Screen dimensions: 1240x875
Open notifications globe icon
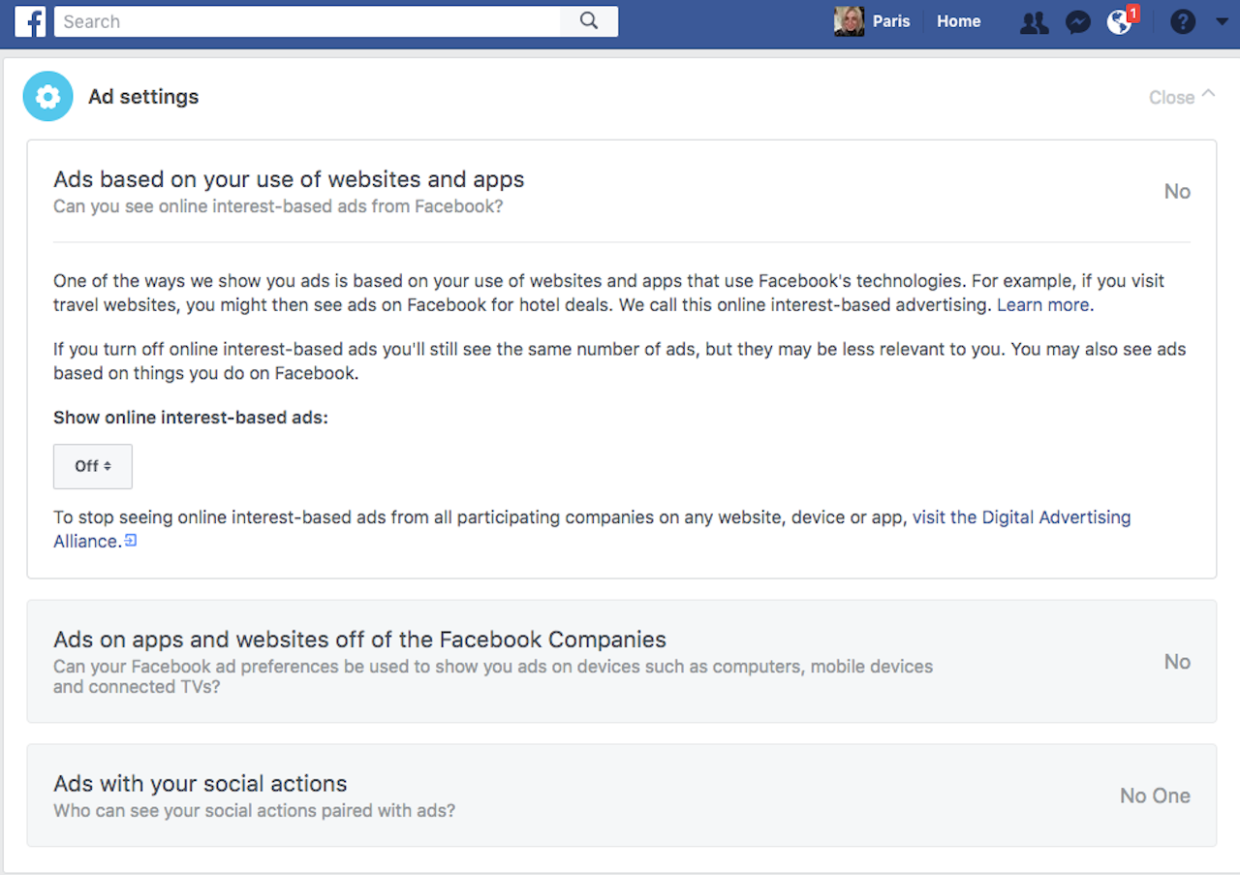[1119, 22]
